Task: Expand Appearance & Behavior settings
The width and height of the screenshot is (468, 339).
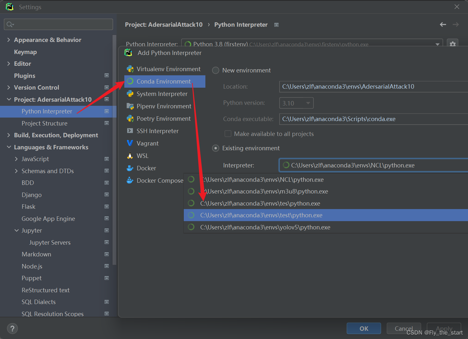Action: pyautogui.click(x=9, y=40)
